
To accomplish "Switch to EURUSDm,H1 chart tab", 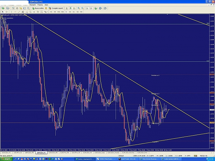I will click(6, 153).
